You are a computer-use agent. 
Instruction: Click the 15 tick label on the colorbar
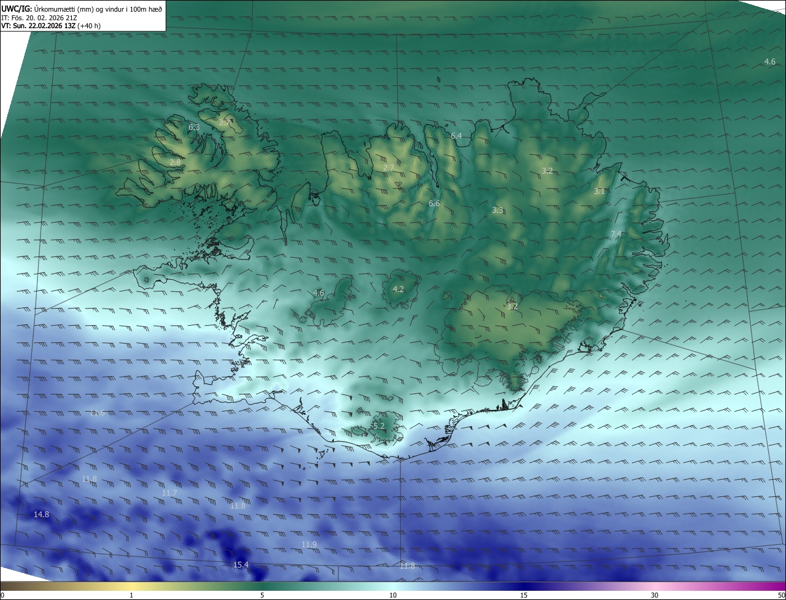[x=524, y=595]
